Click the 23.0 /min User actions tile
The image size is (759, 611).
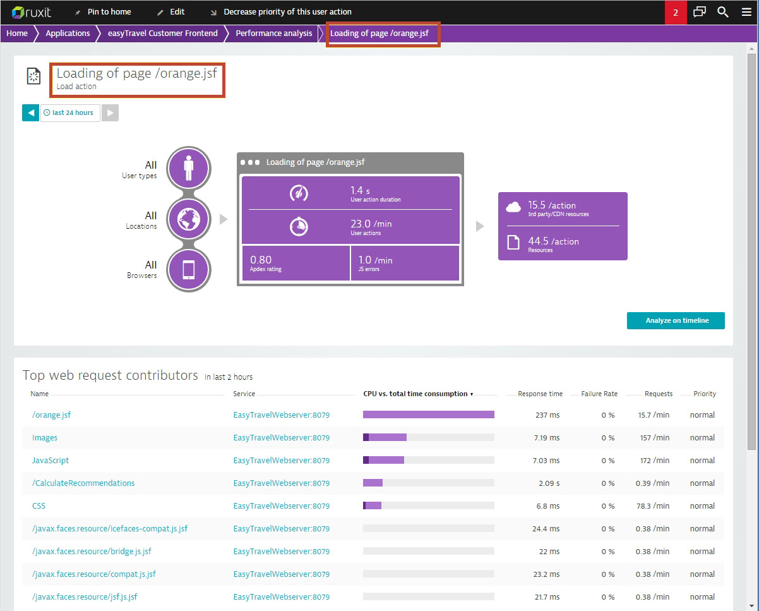pos(350,226)
